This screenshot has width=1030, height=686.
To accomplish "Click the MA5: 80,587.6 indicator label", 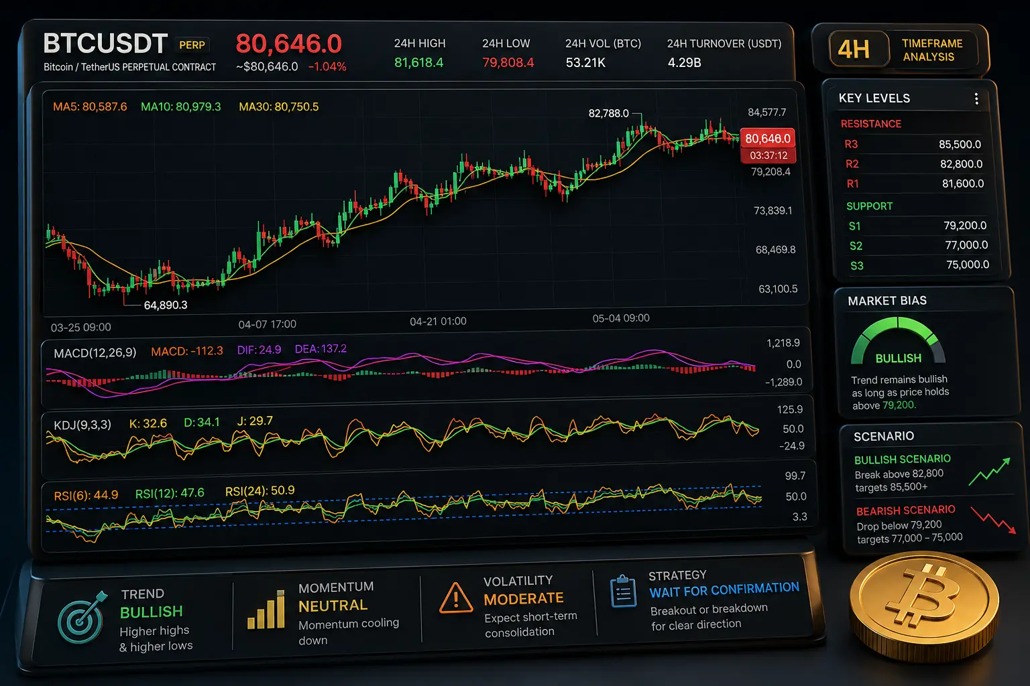I will pos(90,107).
